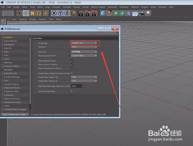The width and height of the screenshot is (193, 146).
Task: Toggle the X axis lock
Action: tap(54, 13)
